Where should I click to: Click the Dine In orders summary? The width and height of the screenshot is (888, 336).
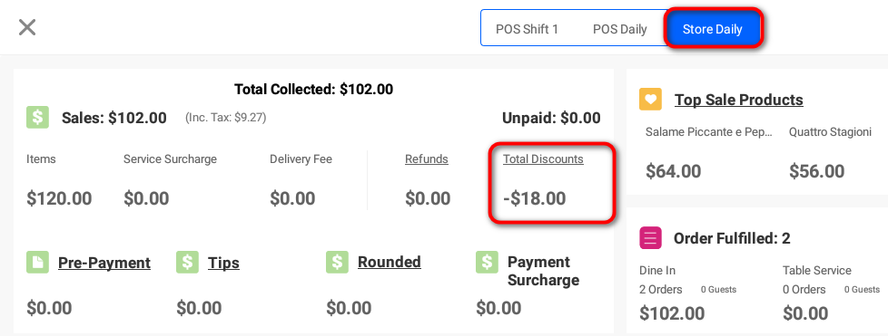[x=687, y=293]
